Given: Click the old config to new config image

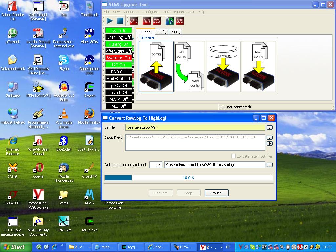Looking at the screenshot, I should (x=190, y=67).
